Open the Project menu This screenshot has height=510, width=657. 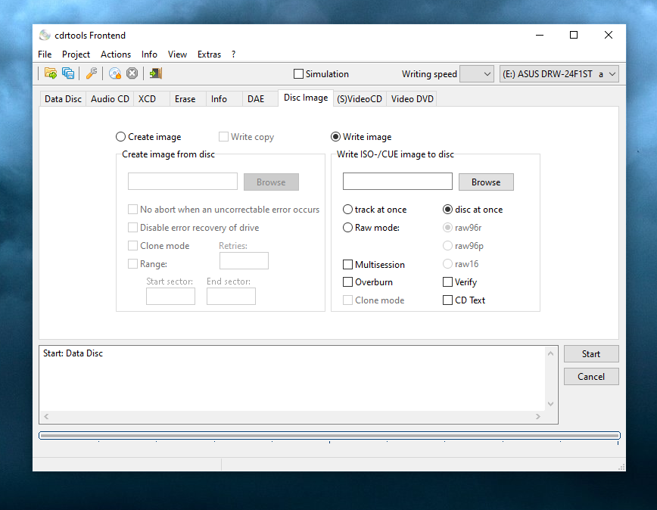point(76,54)
